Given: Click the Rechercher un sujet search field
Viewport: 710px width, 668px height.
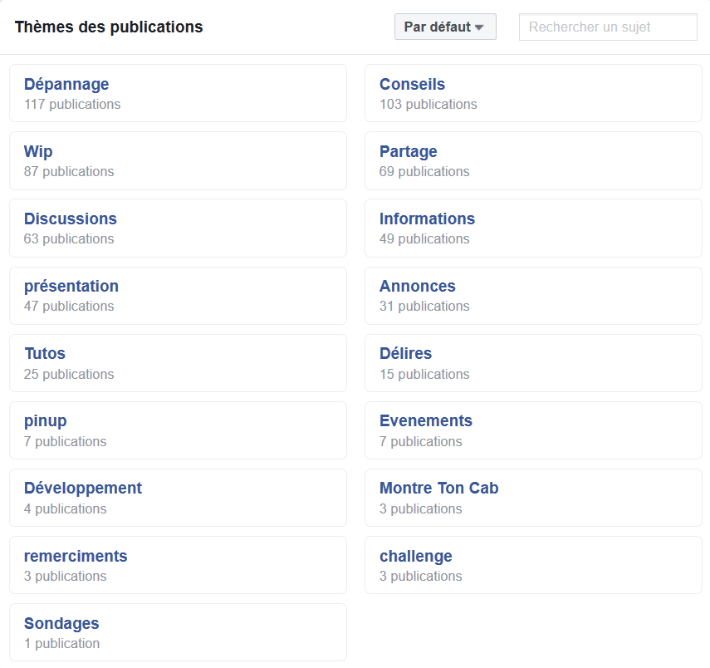Looking at the screenshot, I should click(x=607, y=27).
